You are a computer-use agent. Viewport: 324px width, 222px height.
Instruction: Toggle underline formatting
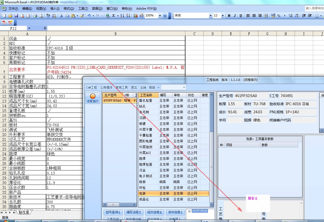click(241, 16)
